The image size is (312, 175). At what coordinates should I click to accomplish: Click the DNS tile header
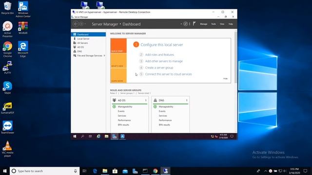click(170, 100)
